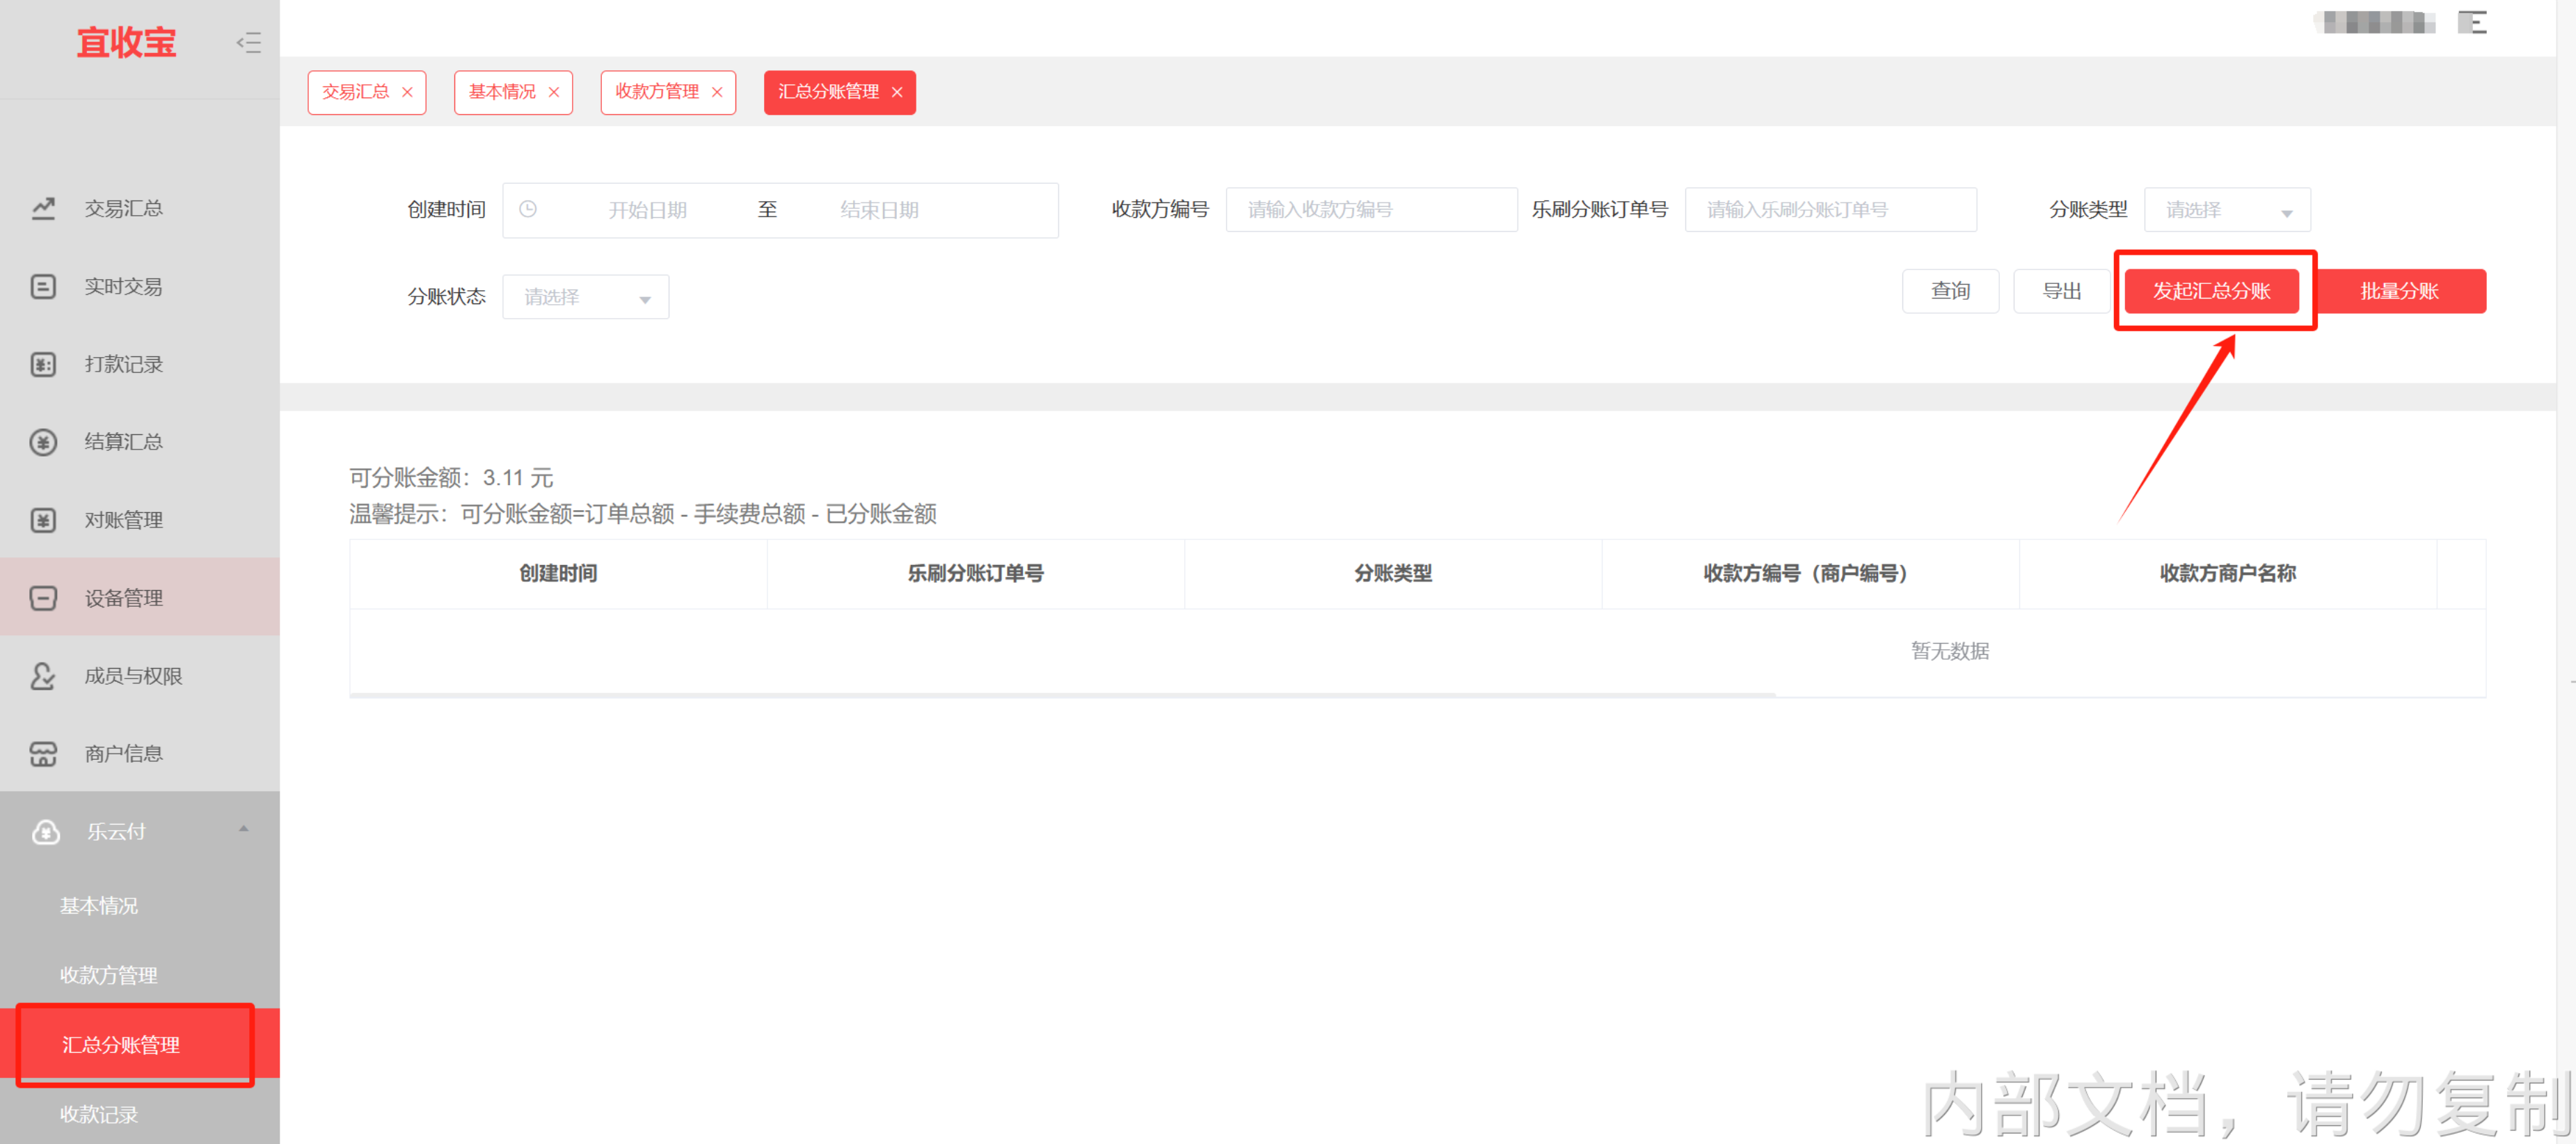Image resolution: width=2576 pixels, height=1144 pixels.
Task: Click the 对账管理 sidebar icon
Action: coord(43,520)
